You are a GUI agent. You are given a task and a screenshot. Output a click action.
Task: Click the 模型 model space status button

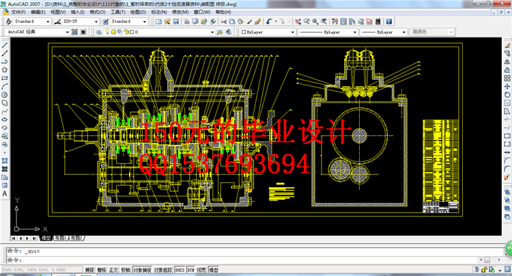pyautogui.click(x=213, y=270)
